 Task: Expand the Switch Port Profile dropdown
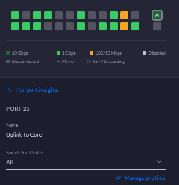tap(86, 162)
